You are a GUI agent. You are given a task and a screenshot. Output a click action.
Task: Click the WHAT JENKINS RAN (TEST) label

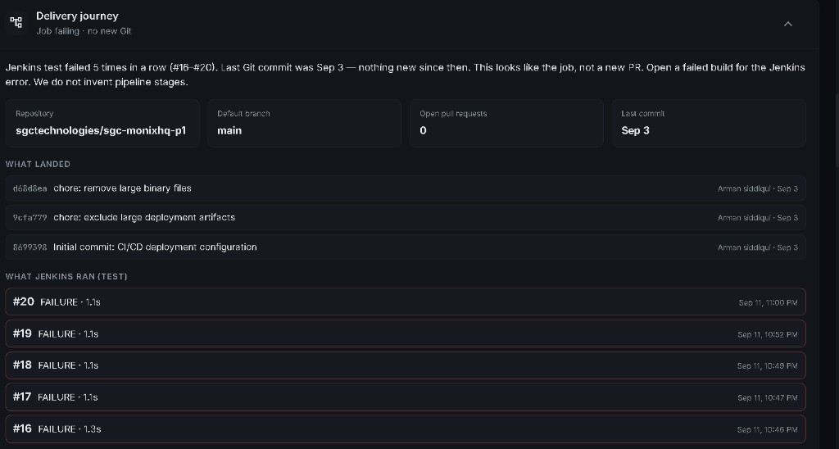click(66, 277)
